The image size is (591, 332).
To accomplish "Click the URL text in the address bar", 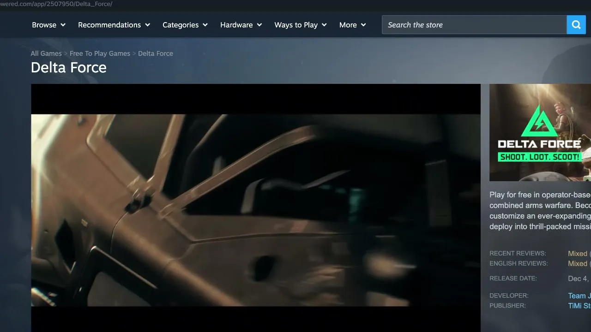I will point(56,4).
